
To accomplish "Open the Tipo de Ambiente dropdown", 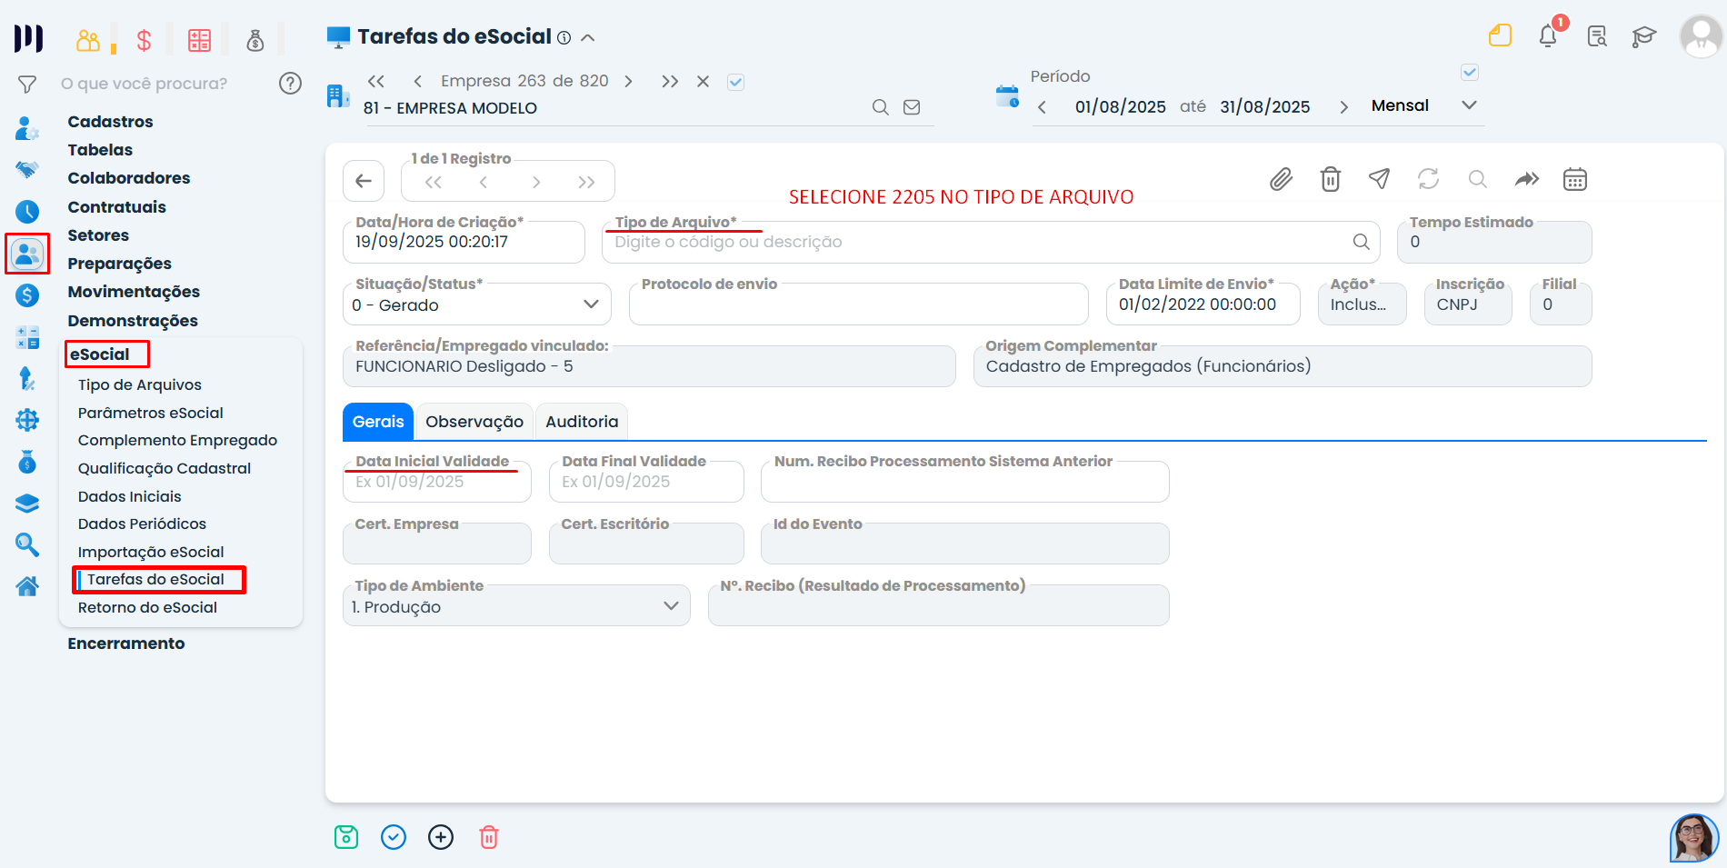I will [x=516, y=606].
